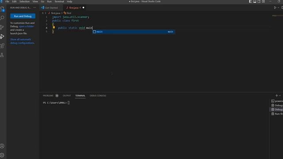Open the Run and Debug panel more actions
The height and width of the screenshot is (159, 283).
(x=34, y=8)
